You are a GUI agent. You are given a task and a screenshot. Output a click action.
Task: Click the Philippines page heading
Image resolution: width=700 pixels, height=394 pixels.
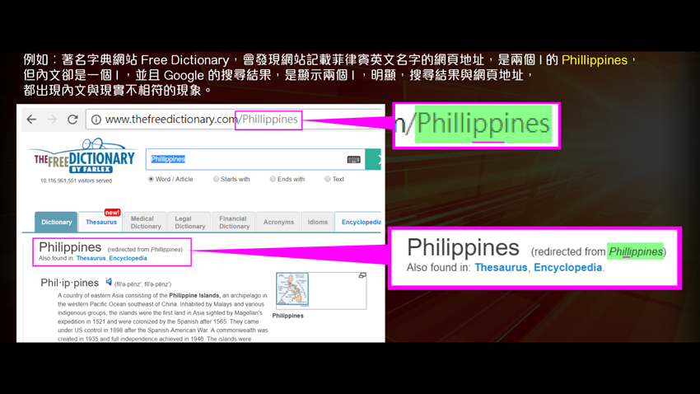pos(70,247)
